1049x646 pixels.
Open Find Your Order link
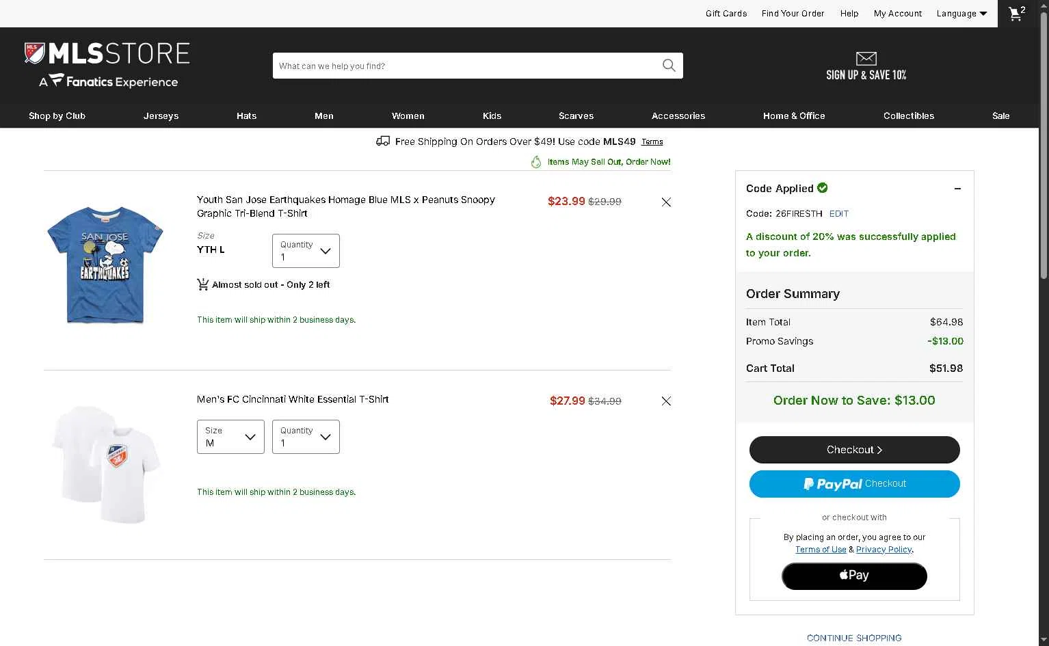[x=793, y=14]
